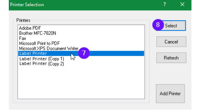Click the purple step 8 badge
The height and width of the screenshot is (111, 200).
pyautogui.click(x=158, y=25)
